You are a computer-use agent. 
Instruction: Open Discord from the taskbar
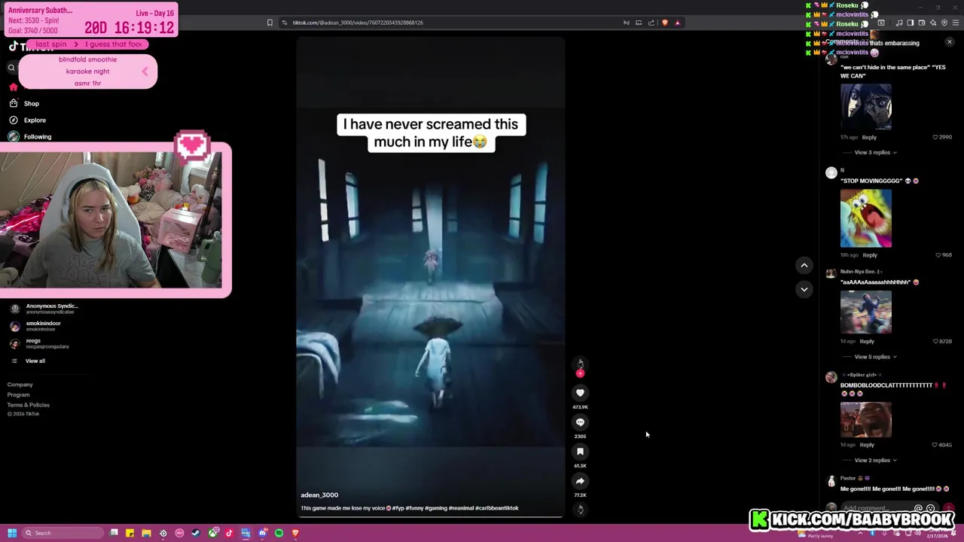point(262,533)
